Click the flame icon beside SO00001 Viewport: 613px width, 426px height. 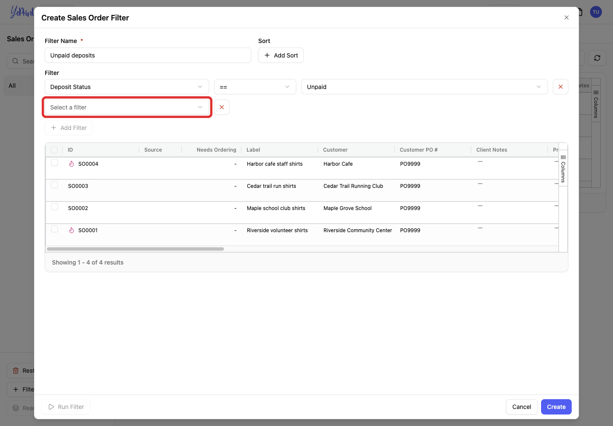[72, 230]
